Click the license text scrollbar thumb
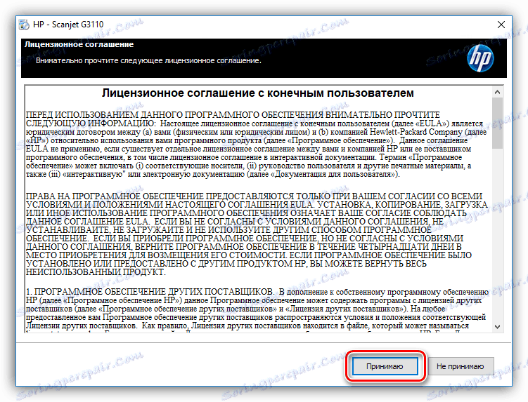Viewport: 528px width, 402px height. click(x=497, y=123)
